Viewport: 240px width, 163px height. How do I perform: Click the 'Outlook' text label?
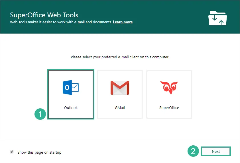pyautogui.click(x=71, y=108)
